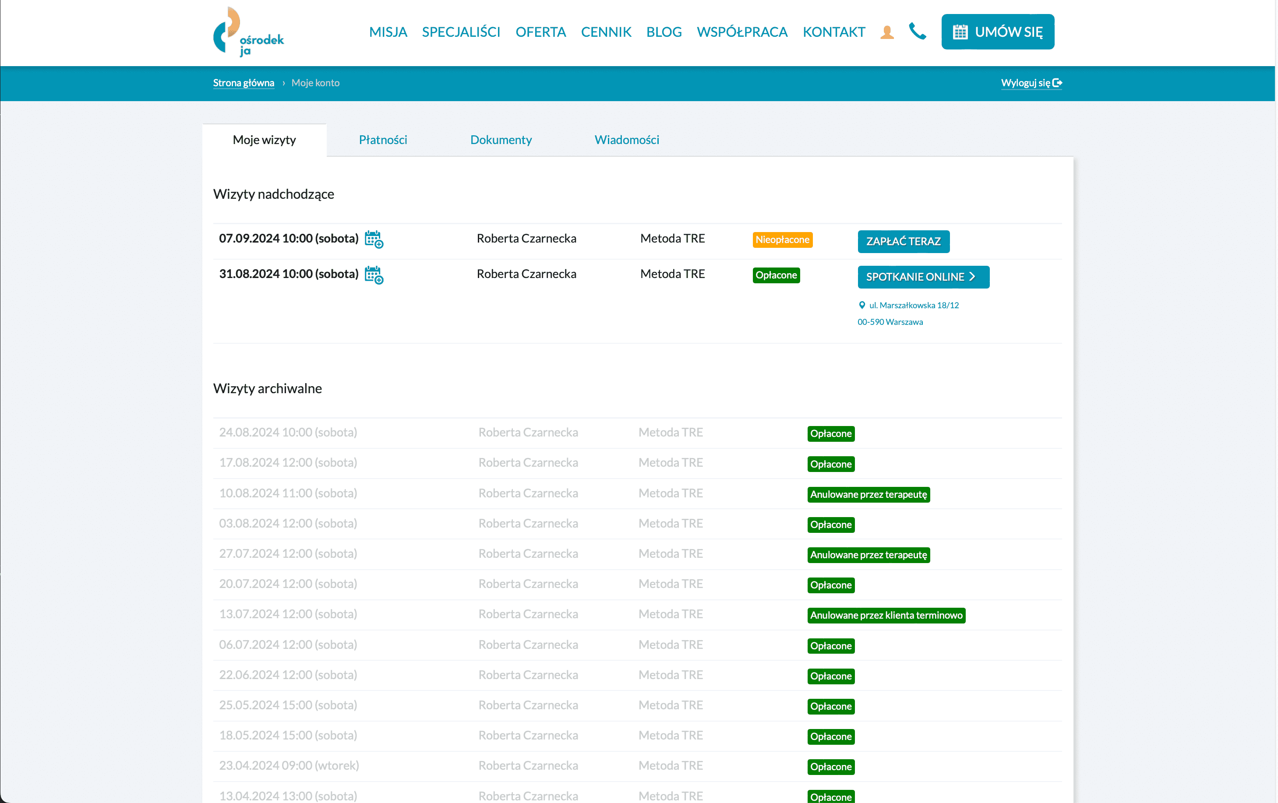Click logout arrow icon beside Wyloguj się
The height and width of the screenshot is (803, 1278).
pos(1057,83)
